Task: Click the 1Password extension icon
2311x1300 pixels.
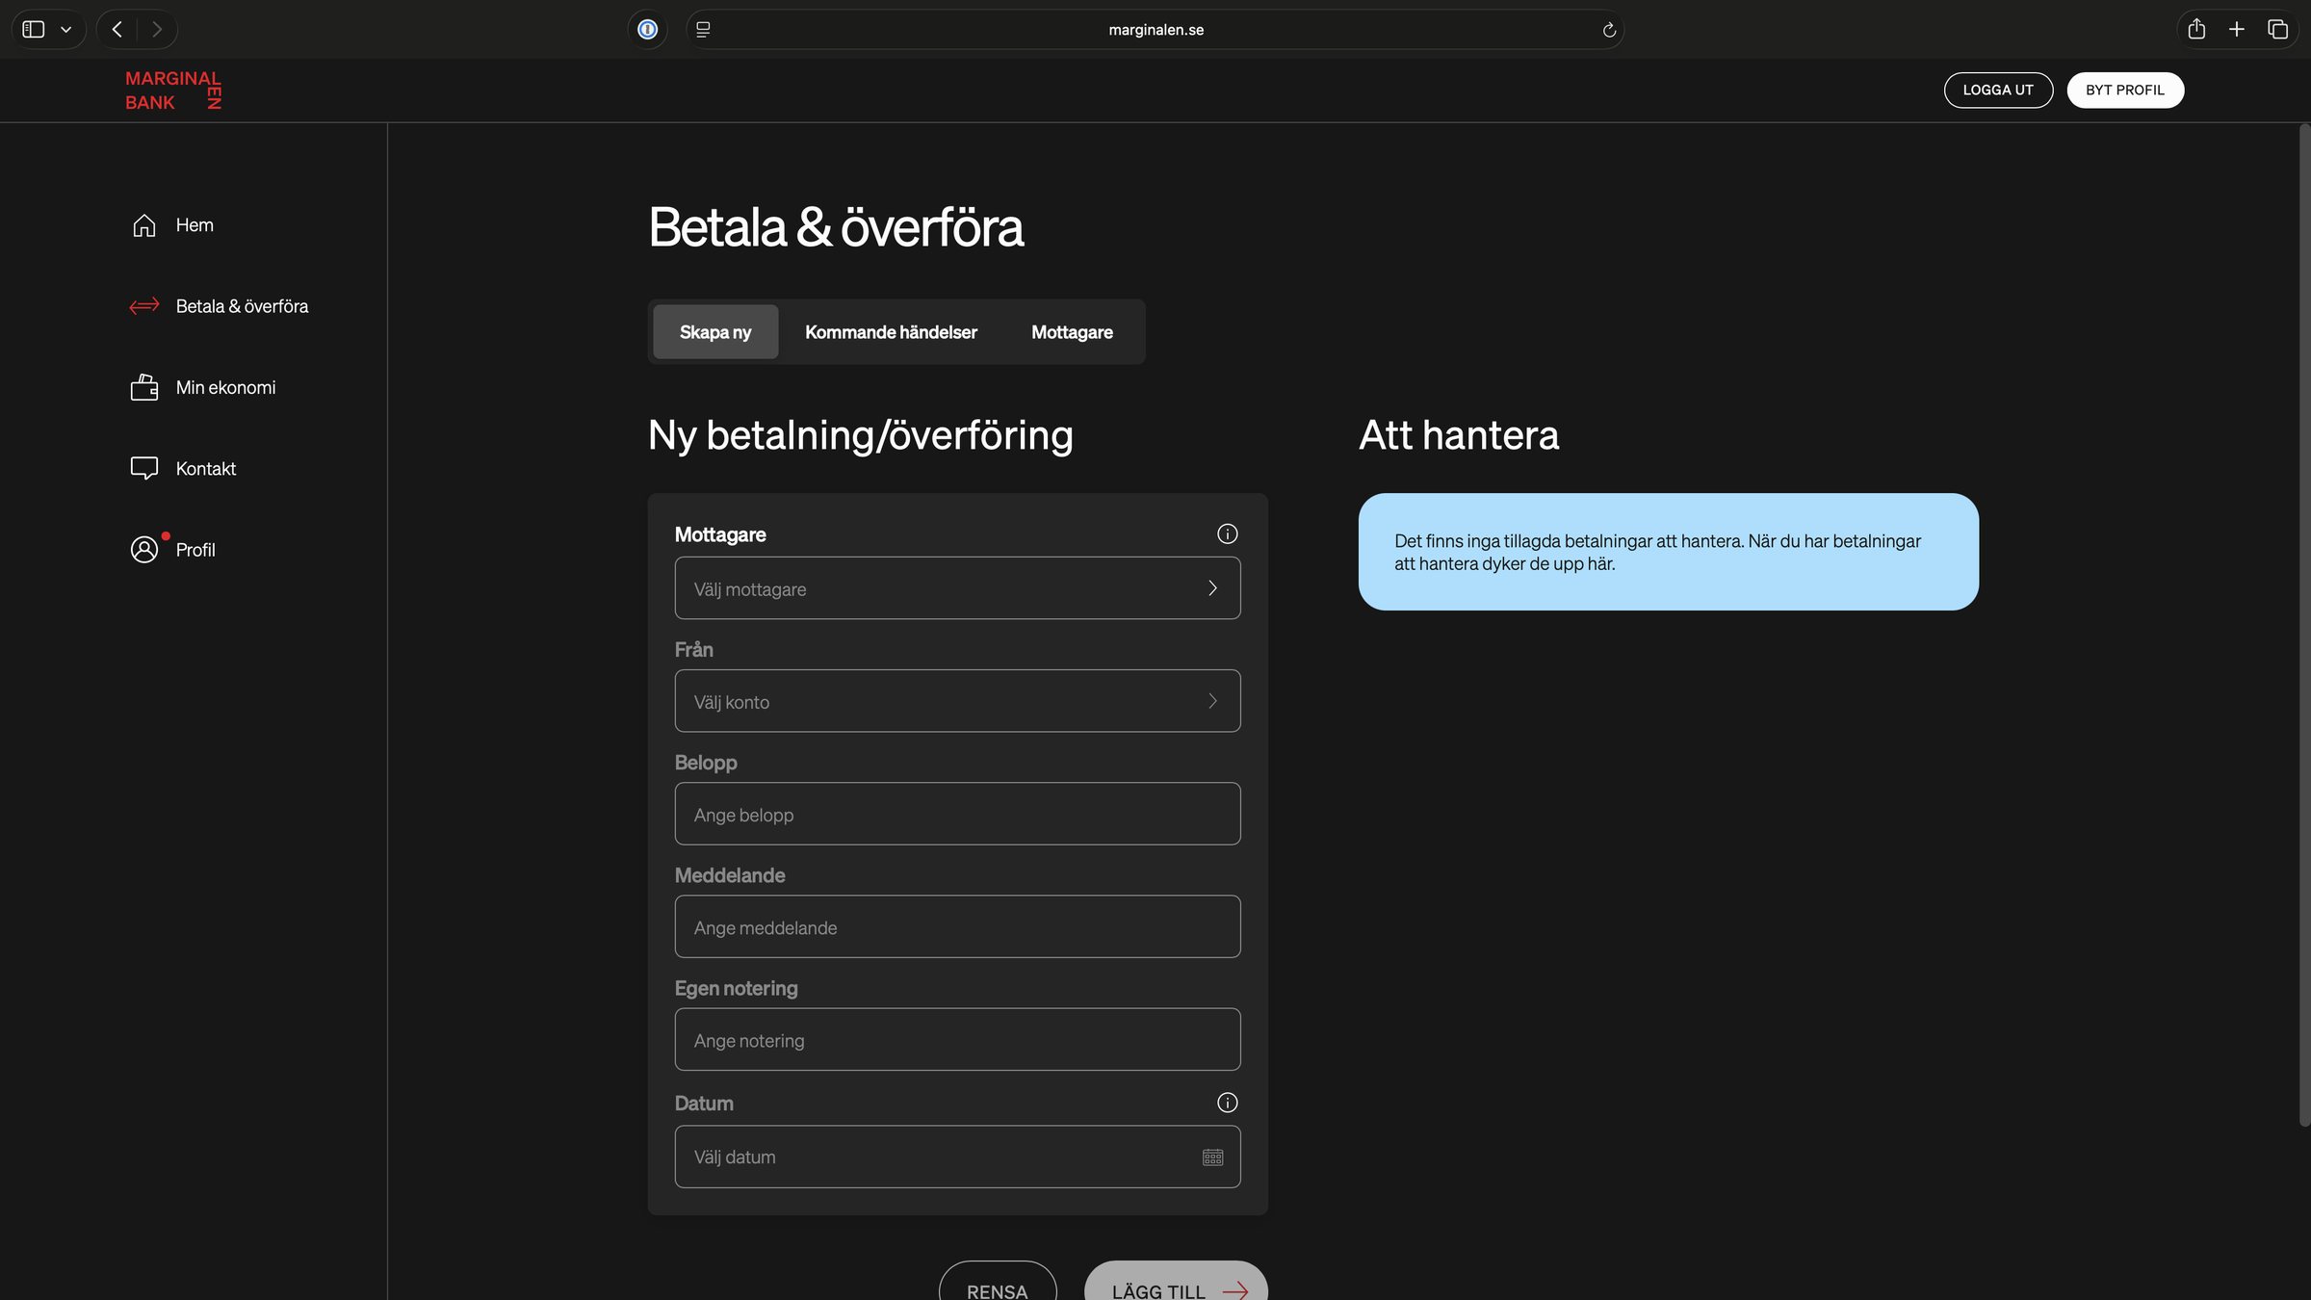Action: [x=647, y=30]
